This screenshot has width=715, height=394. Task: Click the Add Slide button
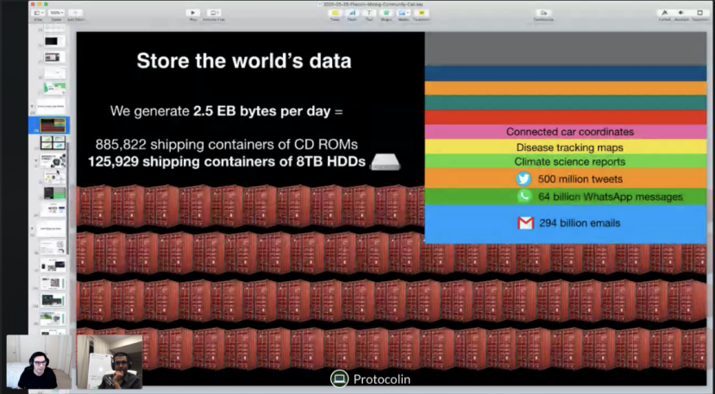point(75,13)
